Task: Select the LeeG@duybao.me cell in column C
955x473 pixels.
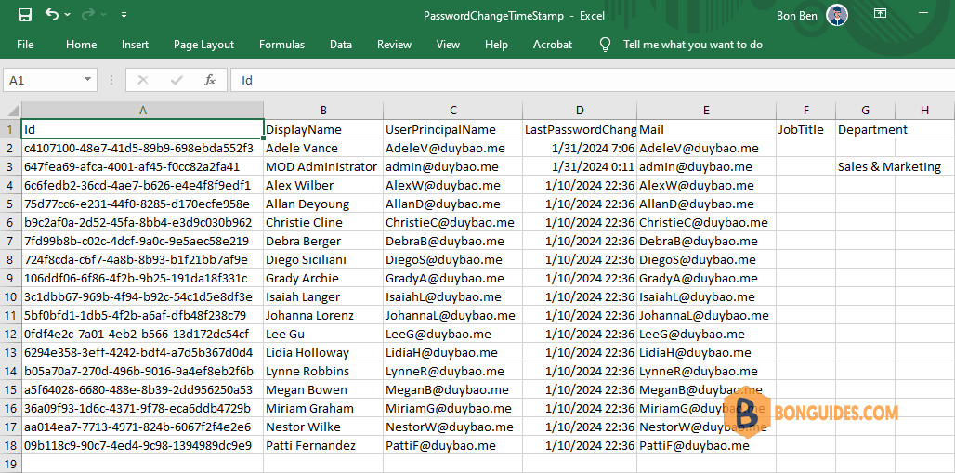Action: [453, 334]
